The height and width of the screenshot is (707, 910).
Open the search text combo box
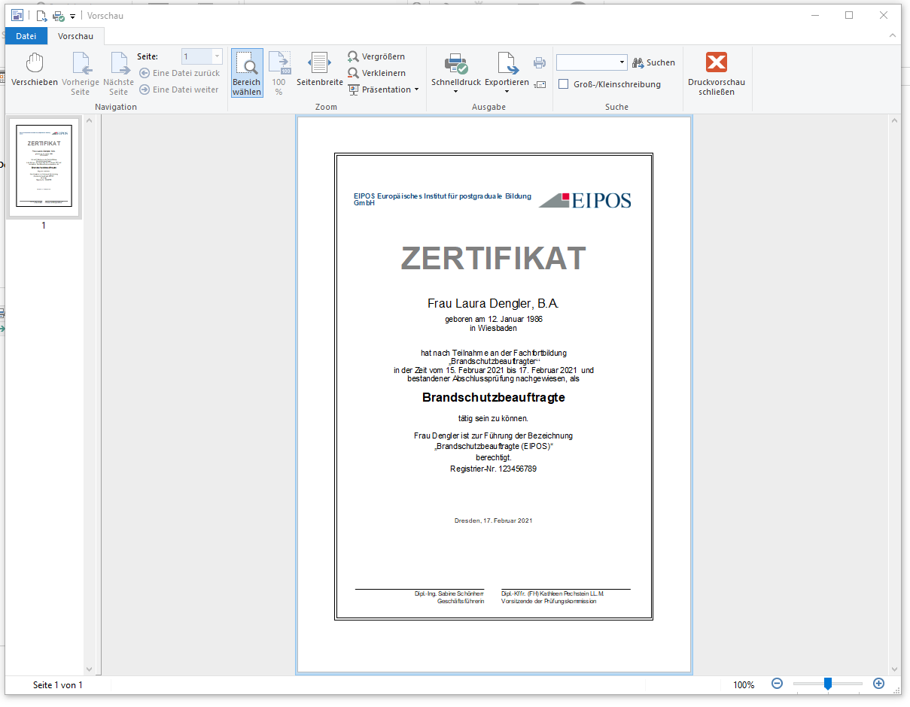click(x=592, y=62)
